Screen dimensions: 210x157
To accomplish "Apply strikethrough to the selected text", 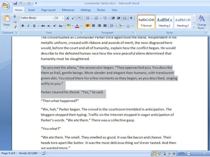I will click(43, 26).
